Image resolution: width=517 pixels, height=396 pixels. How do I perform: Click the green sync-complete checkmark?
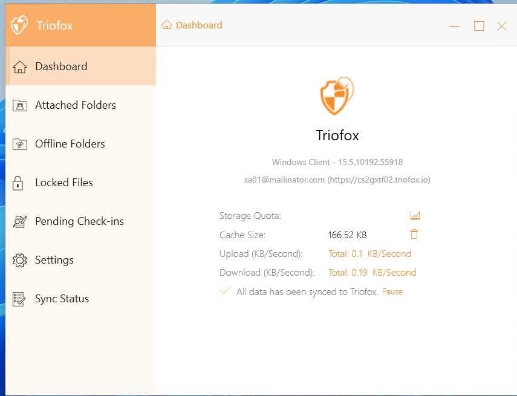click(225, 291)
